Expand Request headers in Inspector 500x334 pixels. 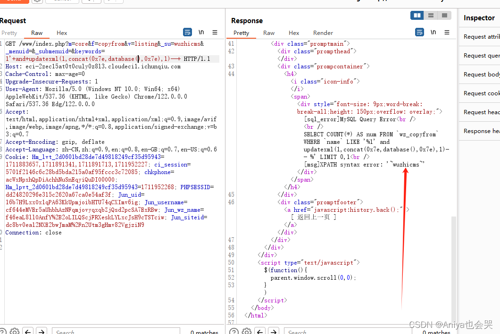coord(480,112)
